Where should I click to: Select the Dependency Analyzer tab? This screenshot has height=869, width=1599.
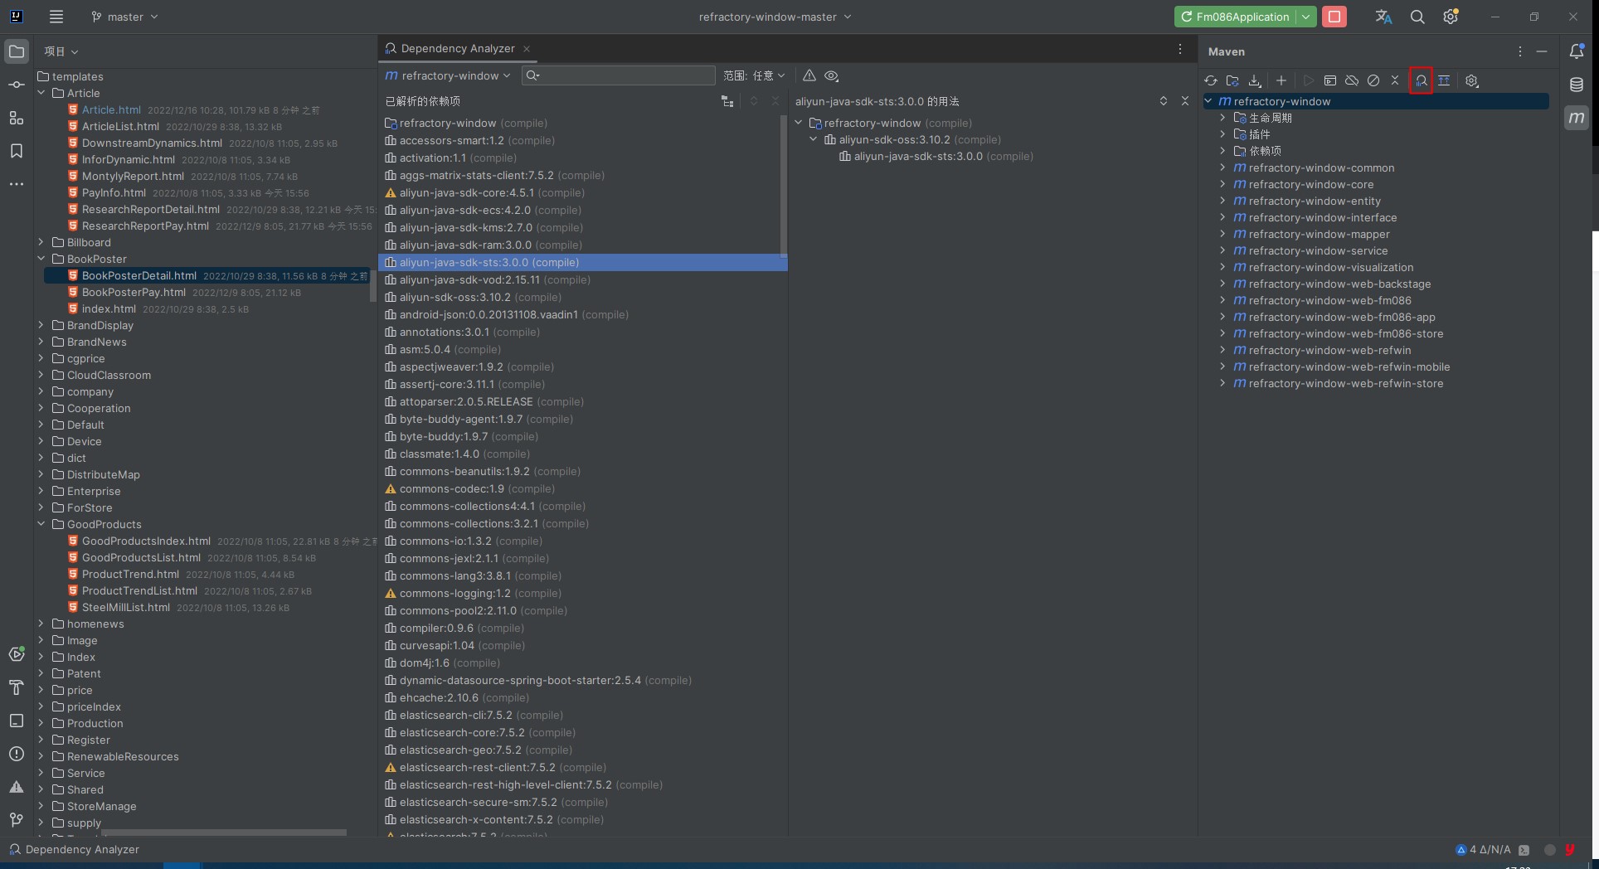[458, 49]
